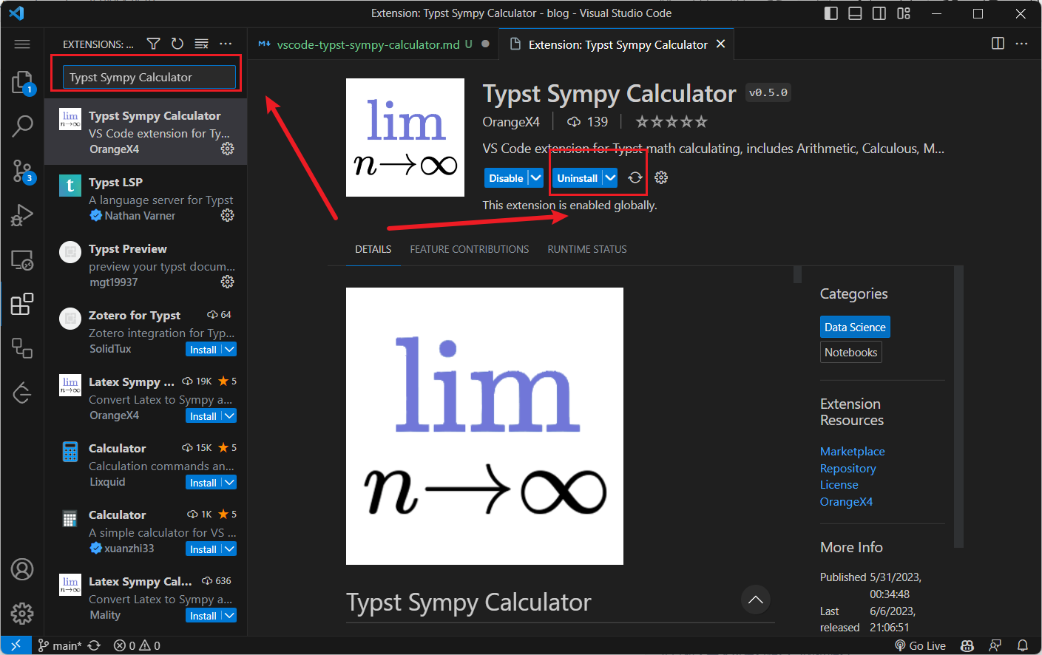Open the Source Control view
The image size is (1042, 655).
pyautogui.click(x=22, y=171)
